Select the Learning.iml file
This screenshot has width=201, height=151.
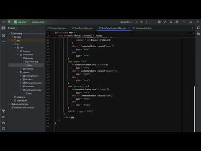[21, 101]
